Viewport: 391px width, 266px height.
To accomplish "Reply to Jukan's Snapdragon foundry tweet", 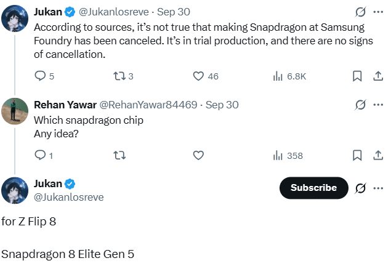I will click(x=40, y=76).
